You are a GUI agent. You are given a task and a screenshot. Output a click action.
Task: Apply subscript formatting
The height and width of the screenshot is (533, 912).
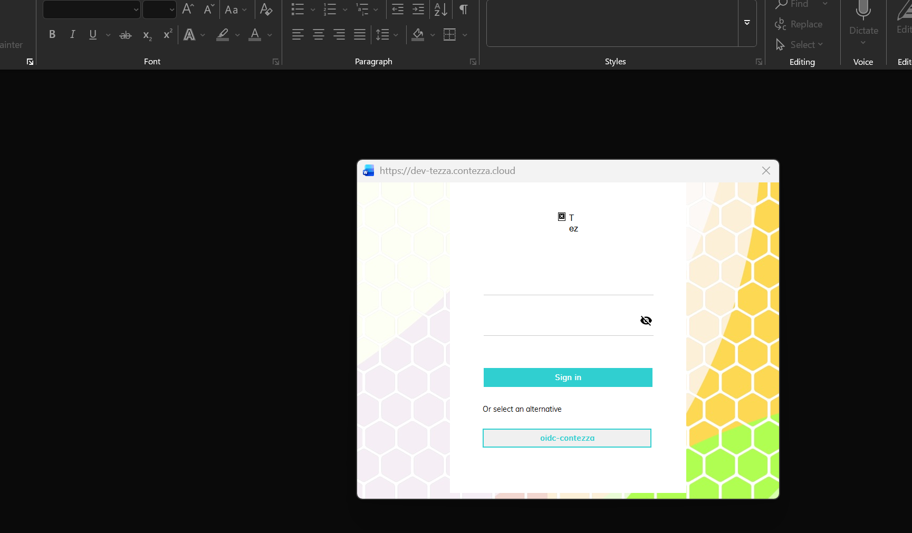click(147, 35)
